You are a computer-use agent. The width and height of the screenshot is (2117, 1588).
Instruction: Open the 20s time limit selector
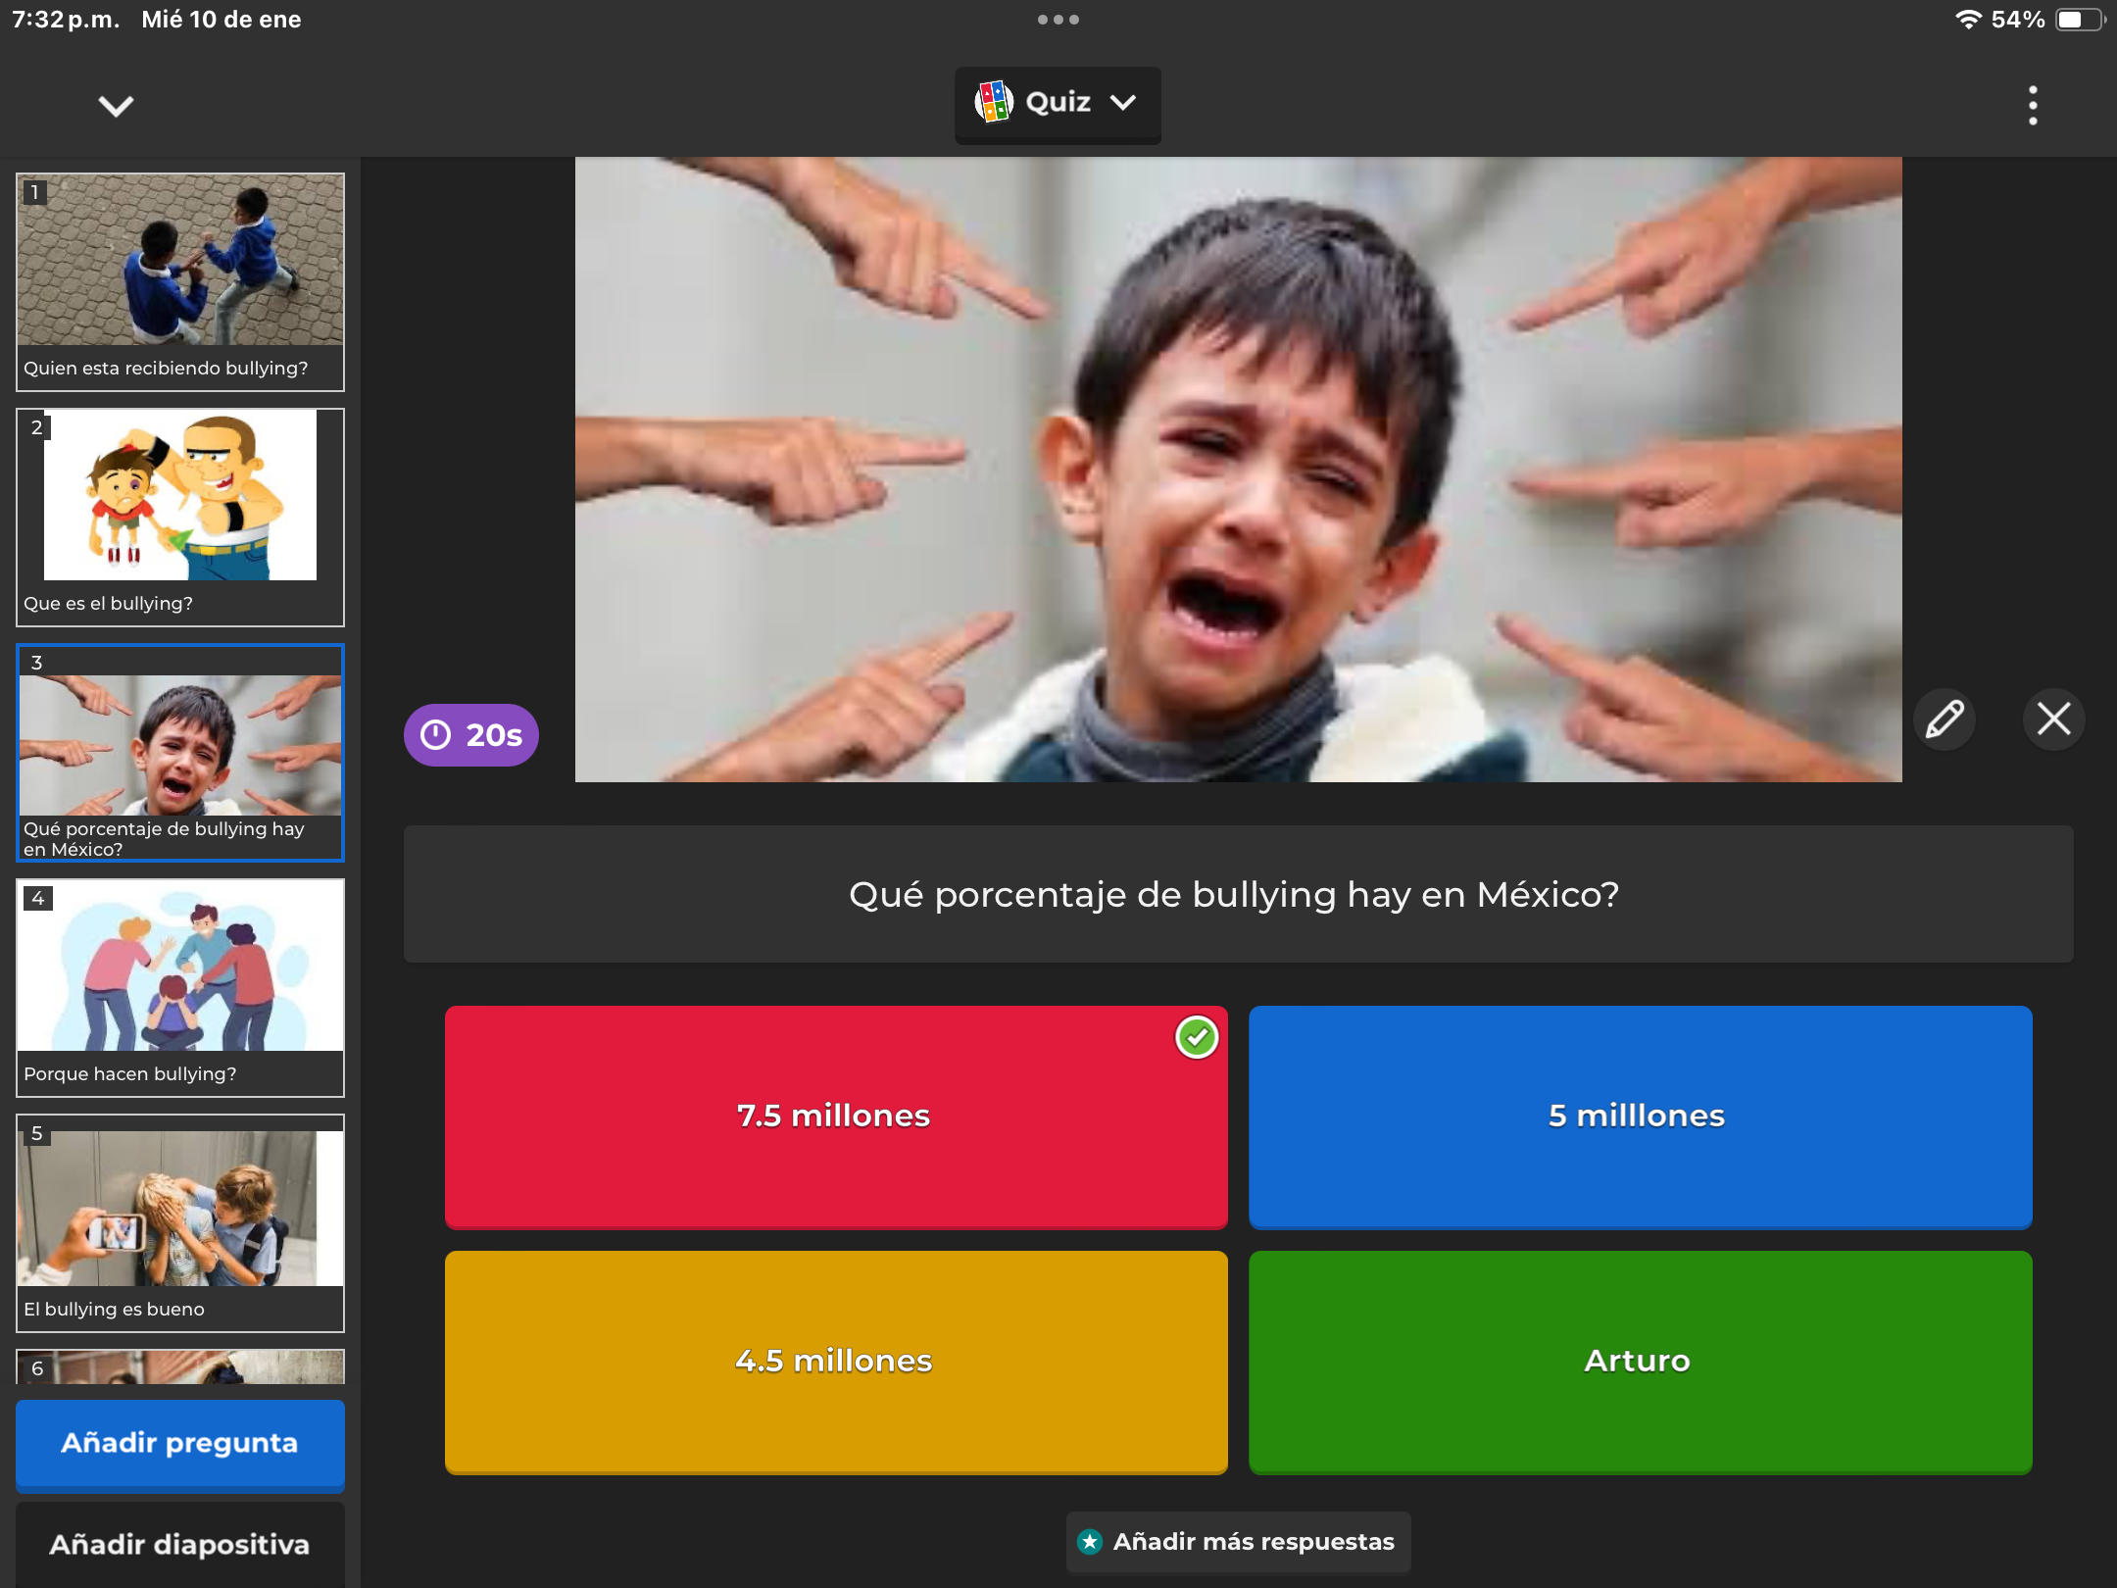pyautogui.click(x=493, y=735)
